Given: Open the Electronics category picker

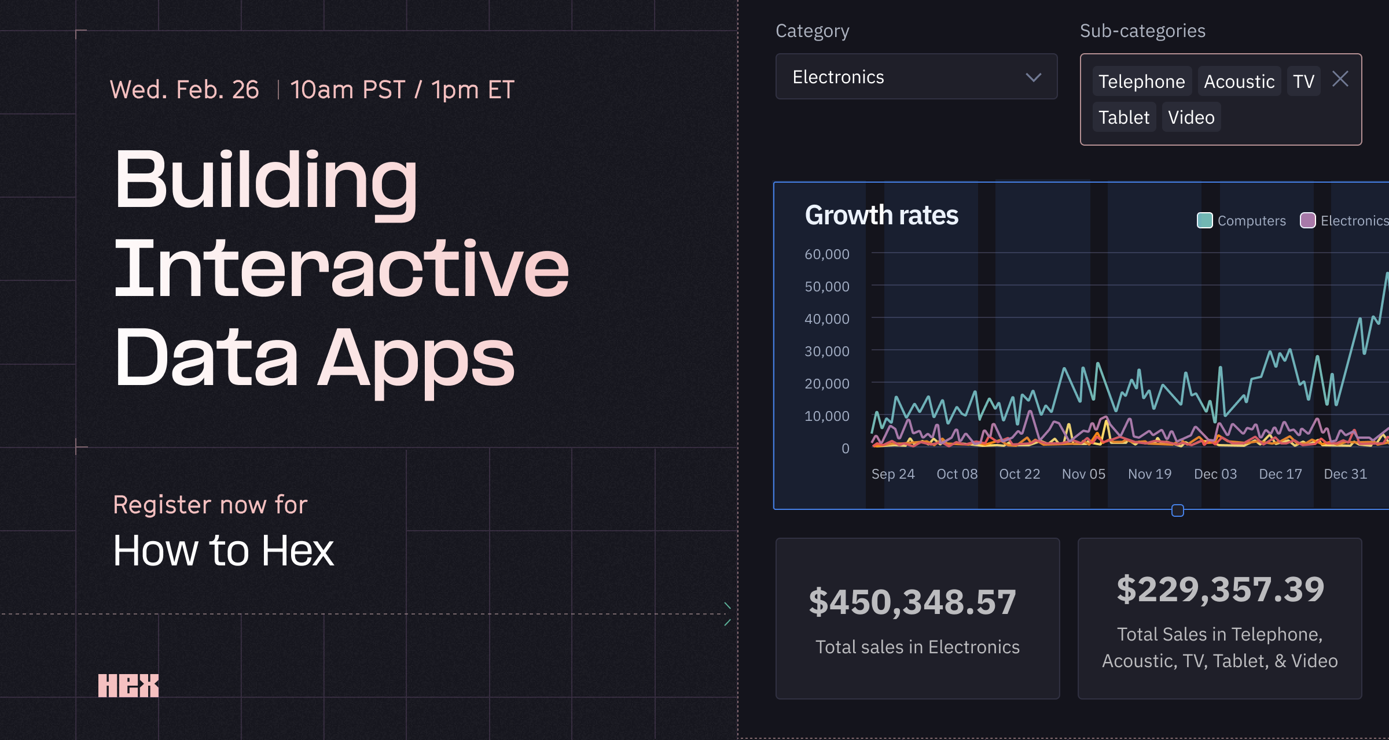Looking at the screenshot, I should click(x=916, y=77).
